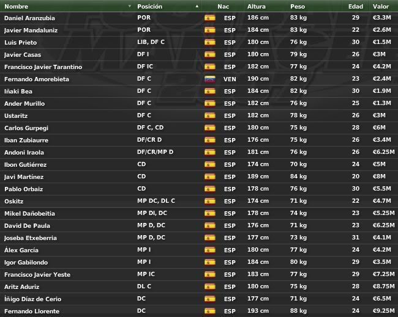Sort by the Valor column header

381,6
